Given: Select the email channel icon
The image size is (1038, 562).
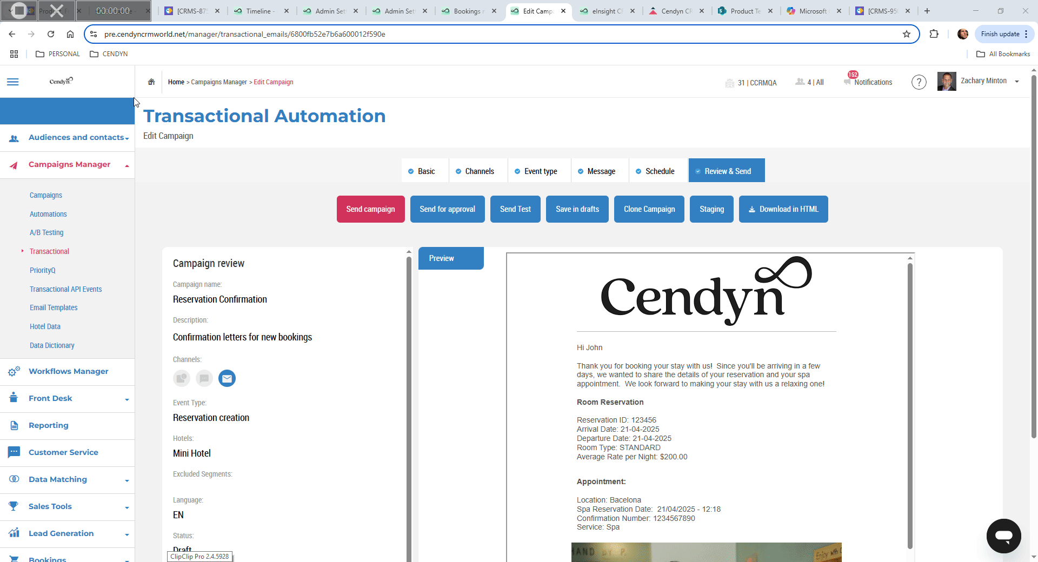Looking at the screenshot, I should (x=227, y=378).
